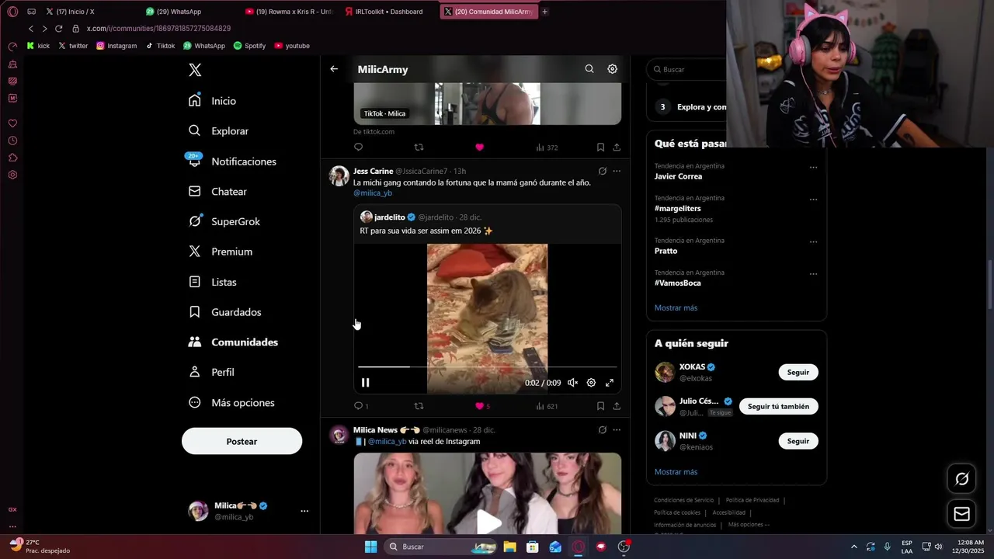Open Spotify bookmark in bookmarks bar
The image size is (994, 559).
249,46
